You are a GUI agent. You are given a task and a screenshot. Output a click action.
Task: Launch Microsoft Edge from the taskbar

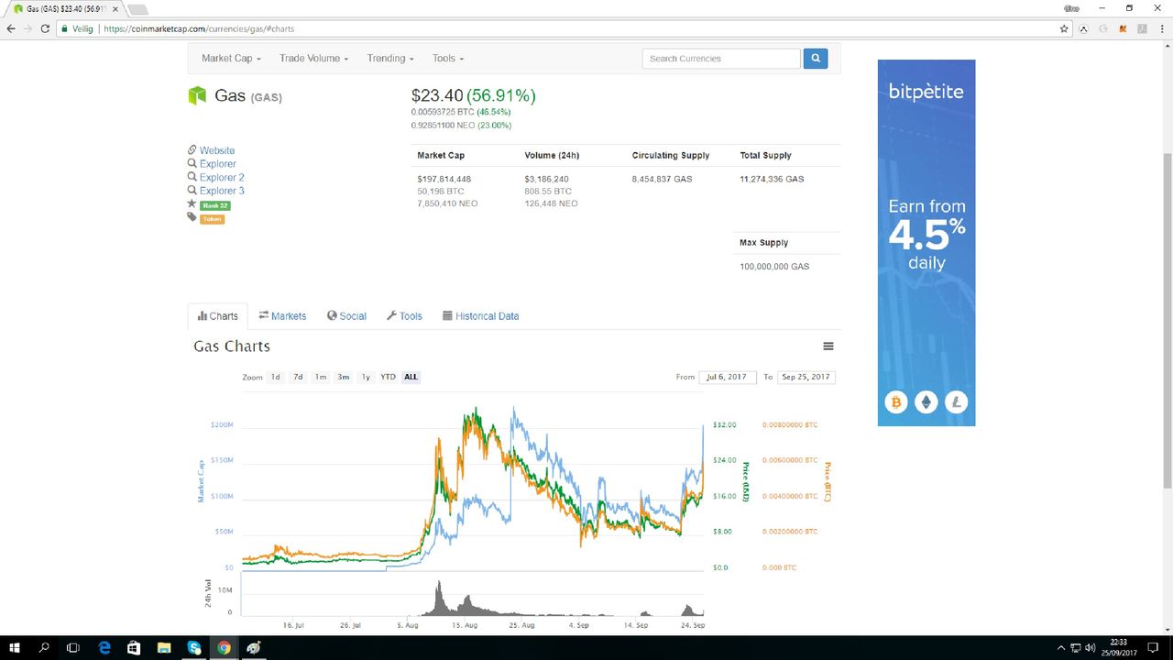pos(104,647)
